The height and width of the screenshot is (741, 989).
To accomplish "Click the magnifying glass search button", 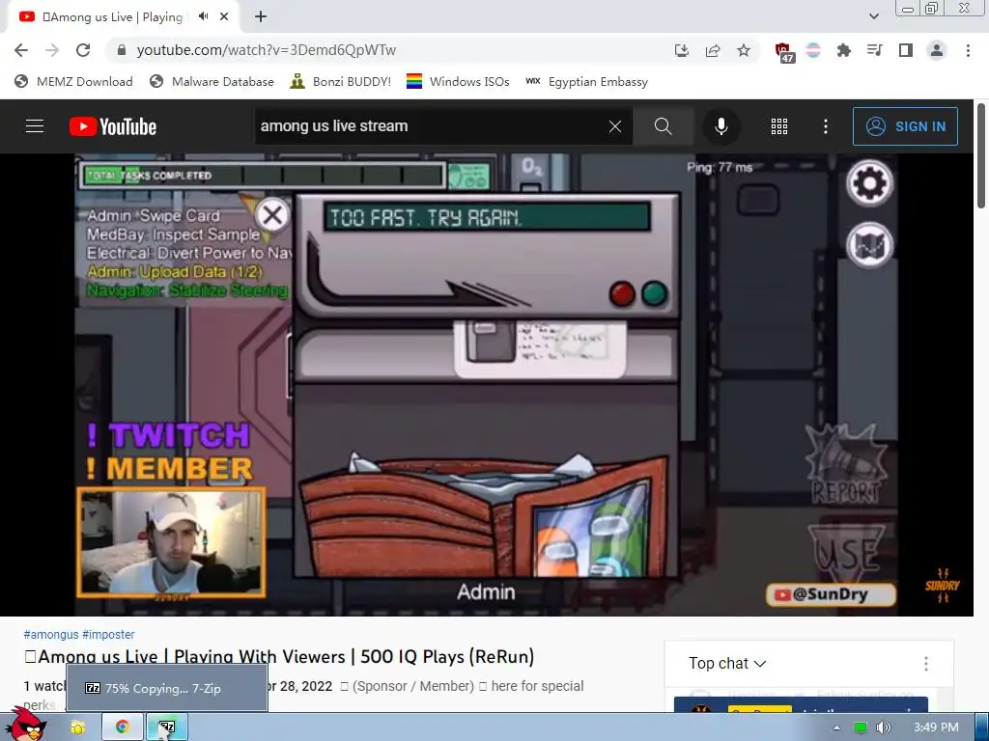I will pyautogui.click(x=663, y=126).
